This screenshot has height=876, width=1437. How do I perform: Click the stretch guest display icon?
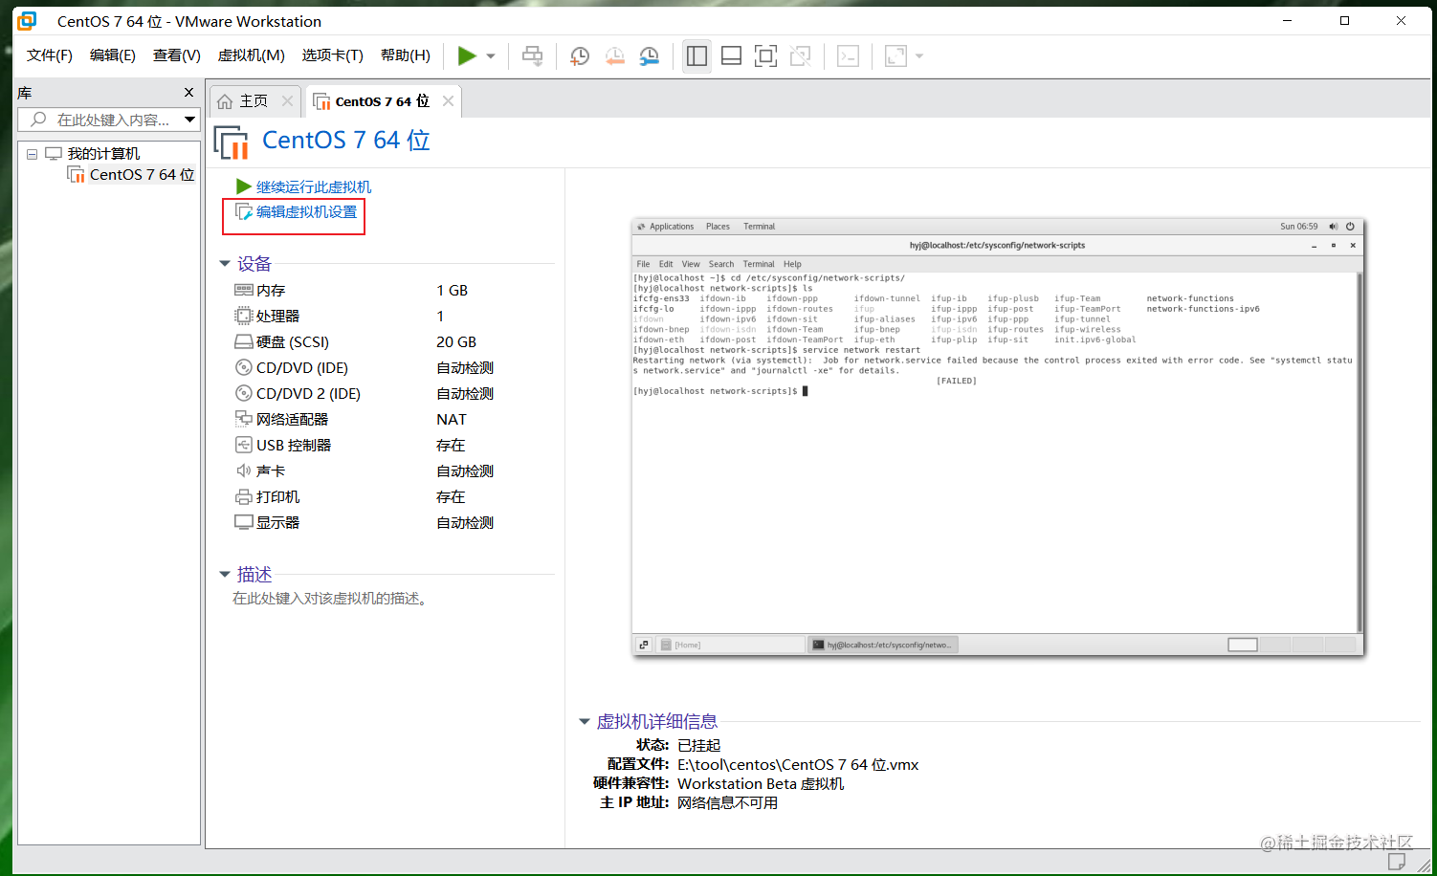tap(895, 55)
